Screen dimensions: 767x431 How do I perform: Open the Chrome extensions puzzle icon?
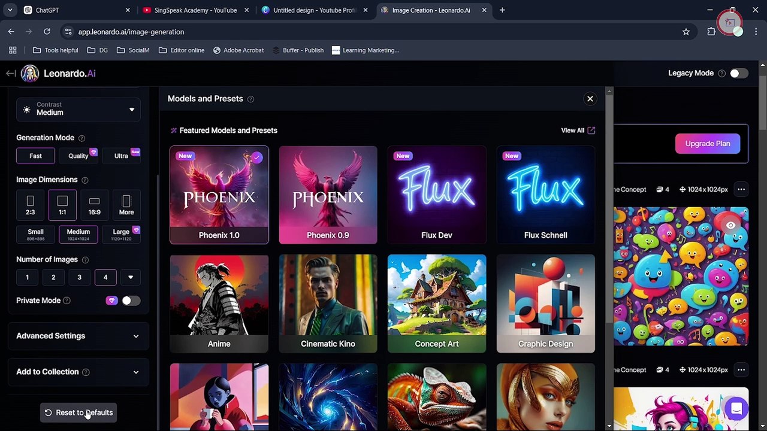(x=711, y=32)
